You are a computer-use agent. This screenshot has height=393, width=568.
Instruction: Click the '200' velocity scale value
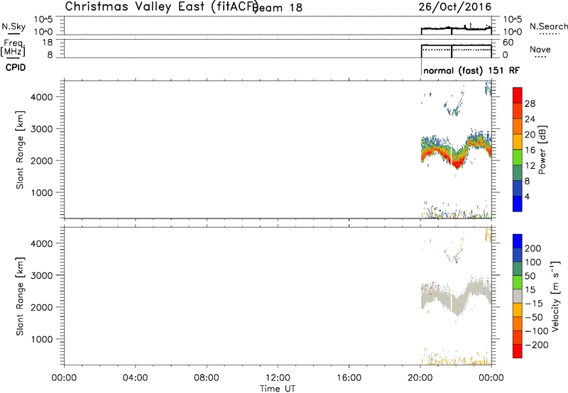[x=533, y=248]
